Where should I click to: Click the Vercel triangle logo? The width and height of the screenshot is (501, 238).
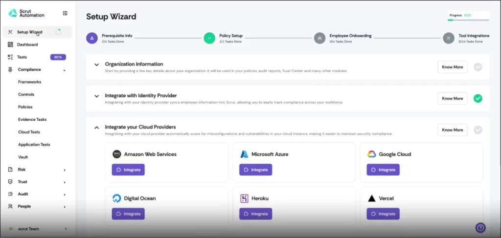pos(372,198)
